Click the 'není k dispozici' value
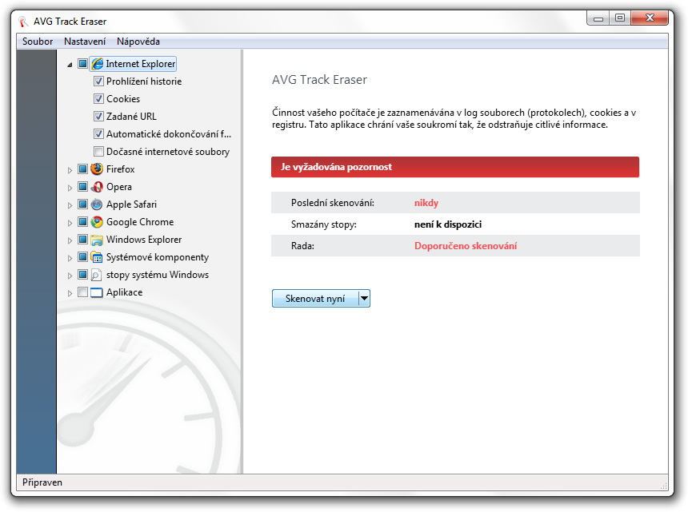 click(448, 224)
